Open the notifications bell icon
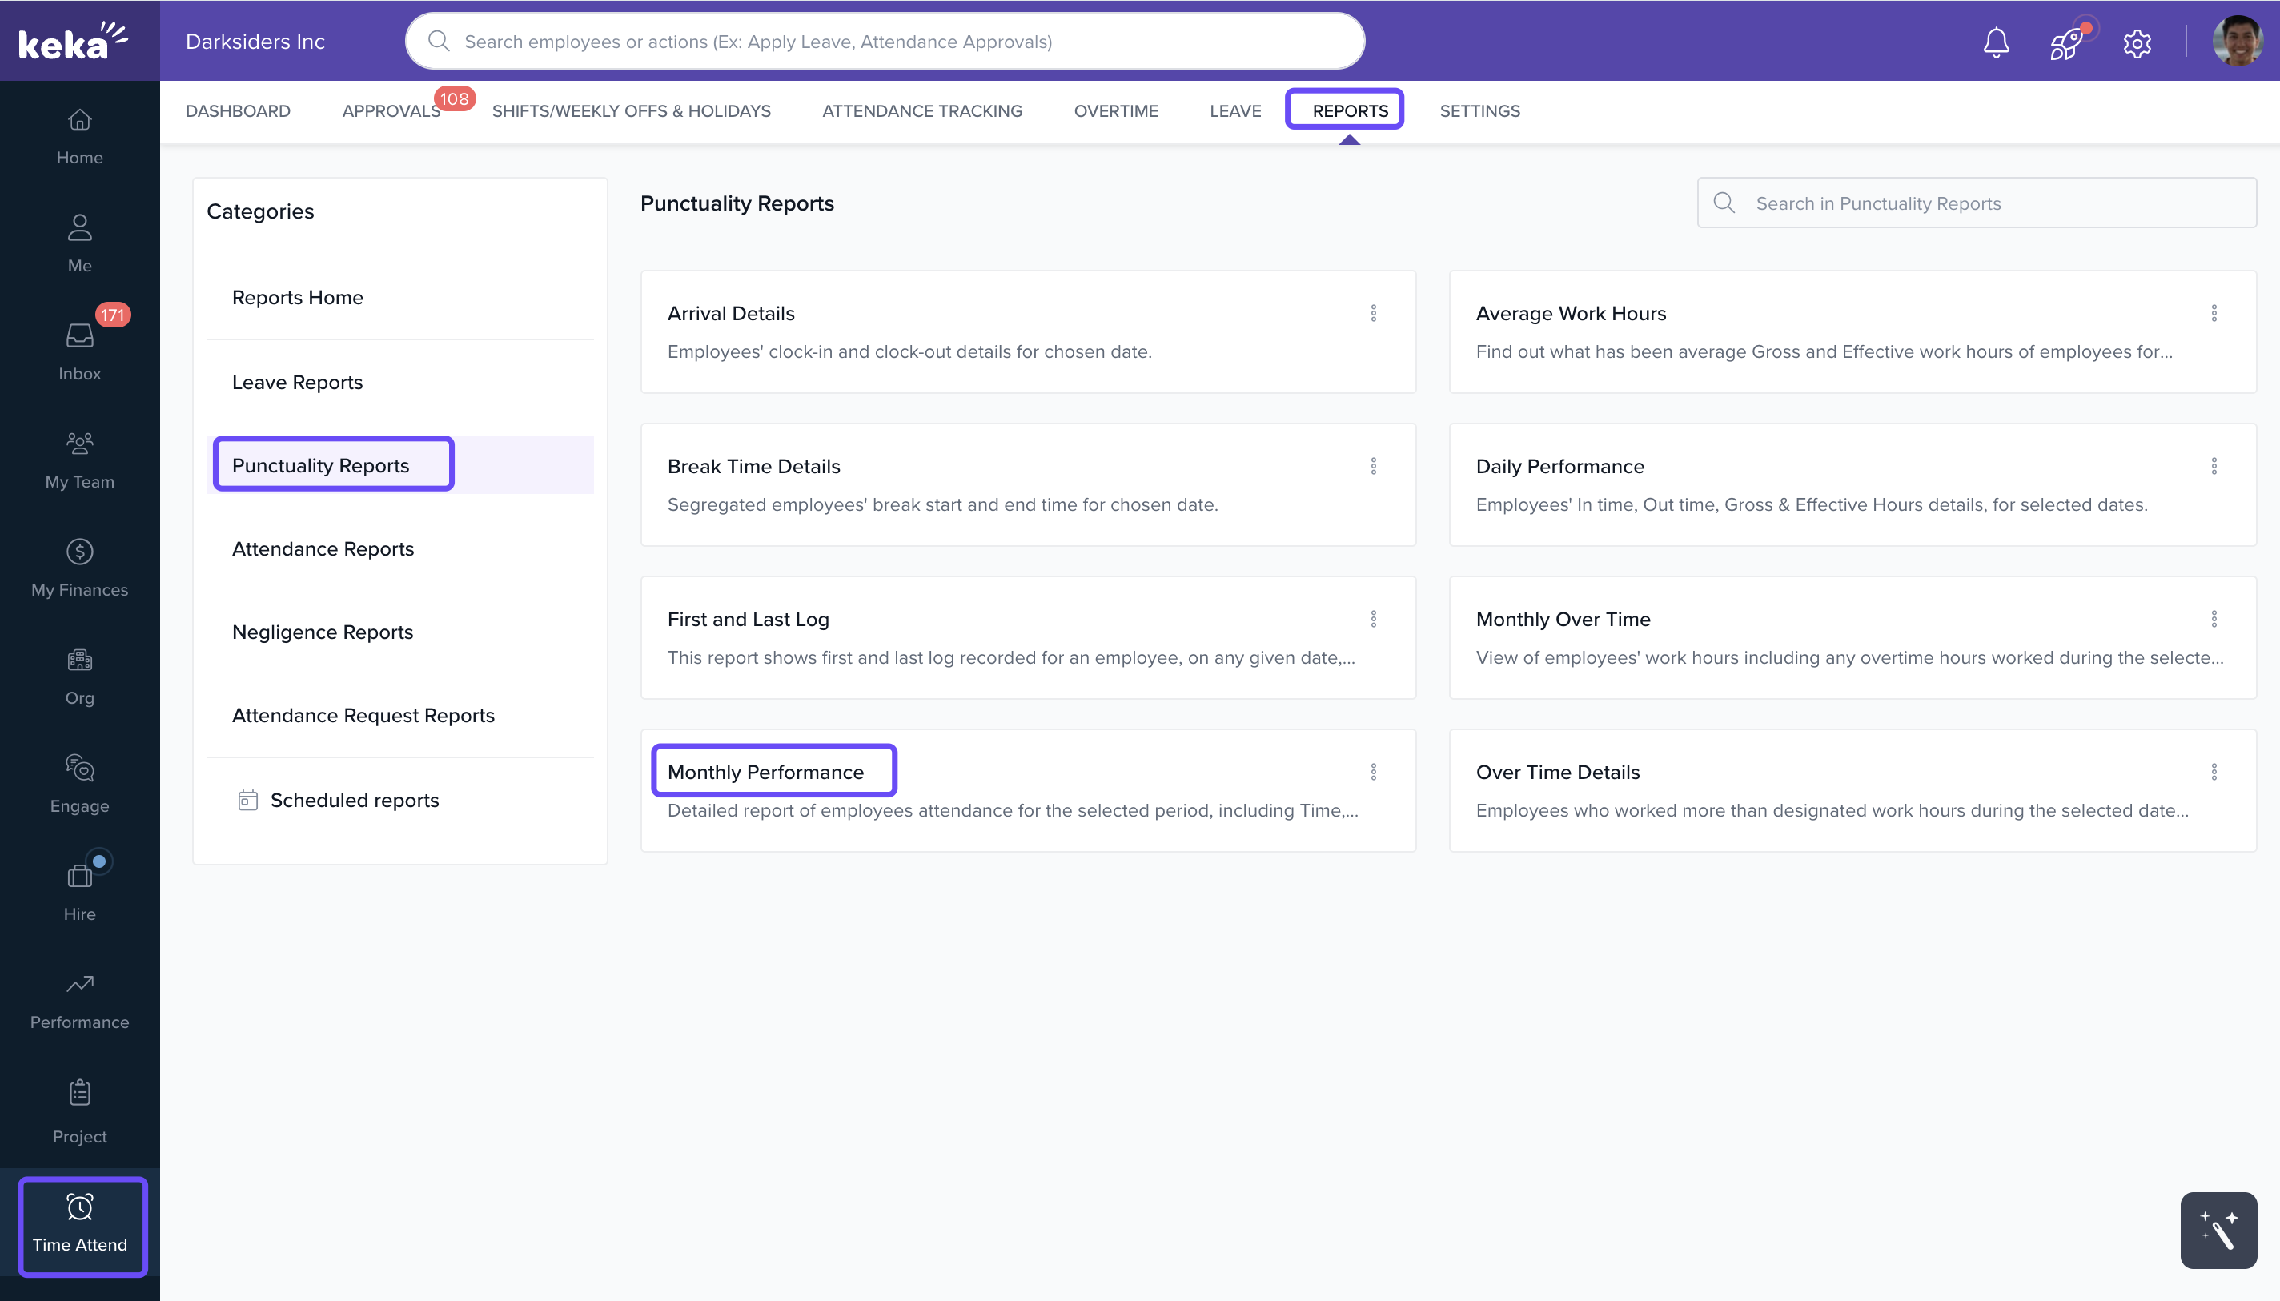This screenshot has width=2280, height=1301. click(x=1995, y=42)
